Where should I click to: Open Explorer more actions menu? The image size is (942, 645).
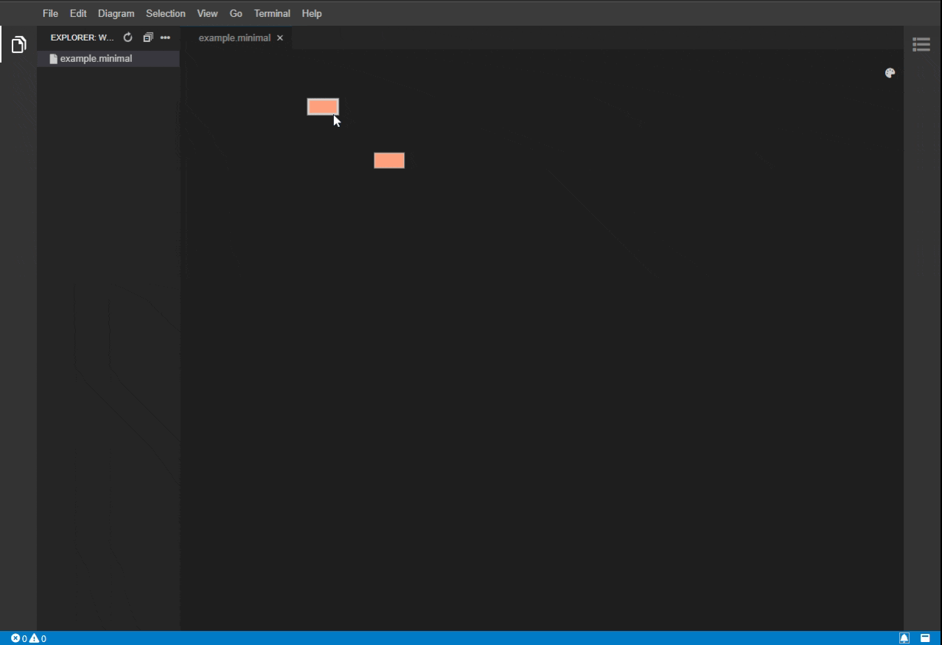165,38
